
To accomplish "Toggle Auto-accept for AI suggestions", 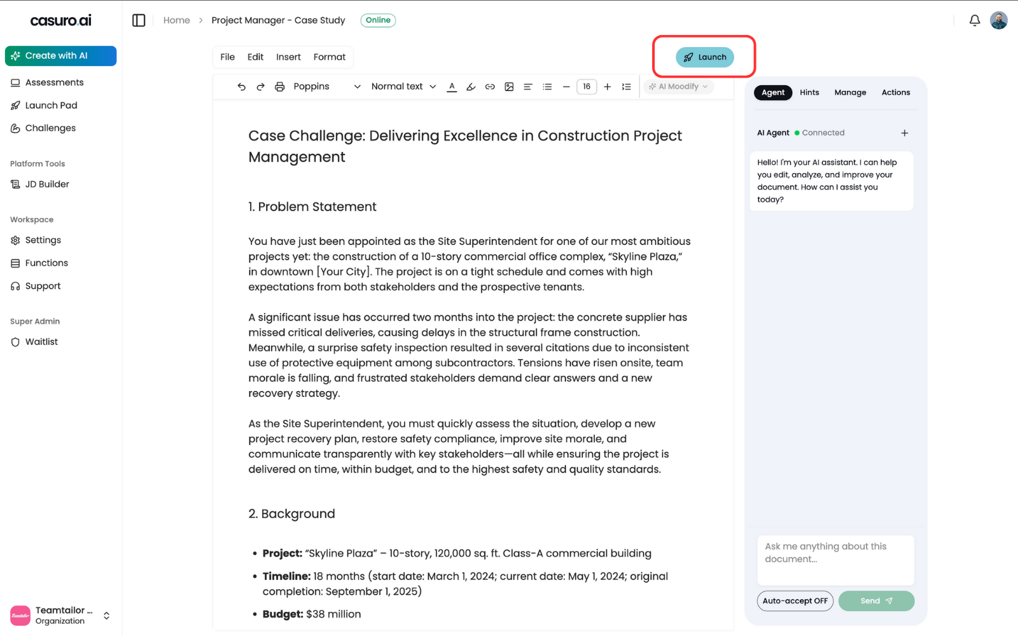I will [795, 600].
